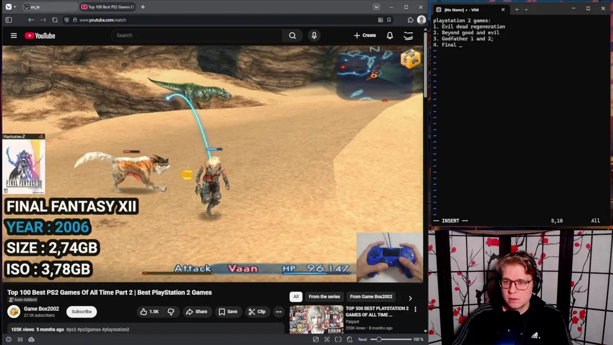Open the tracker blocker shield icon
The height and width of the screenshot is (345, 613).
tap(67, 20)
